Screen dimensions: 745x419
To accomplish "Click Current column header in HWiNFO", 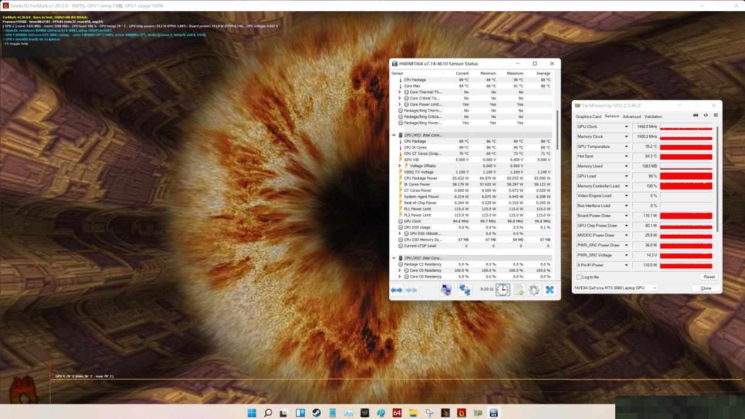I will (x=462, y=73).
